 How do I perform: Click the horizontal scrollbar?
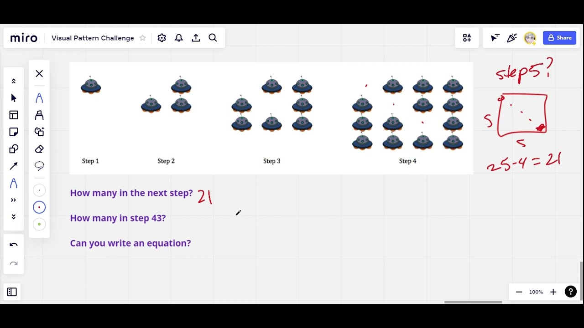(x=473, y=302)
